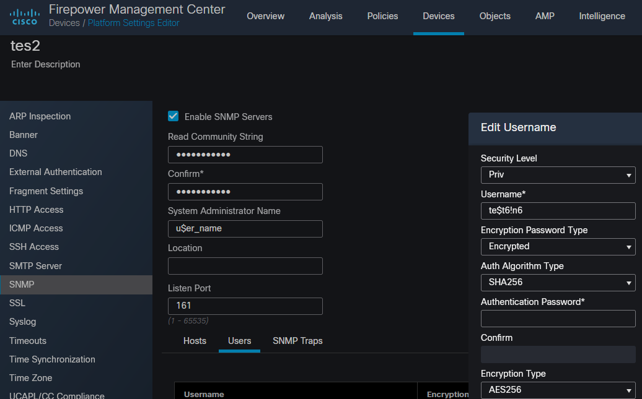This screenshot has height=399, width=642.
Task: Select SSH Access in sidebar
Action: click(34, 247)
